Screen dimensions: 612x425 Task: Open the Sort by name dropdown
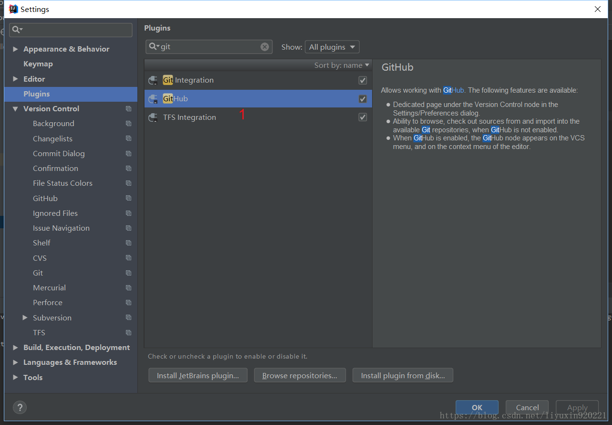tap(342, 65)
